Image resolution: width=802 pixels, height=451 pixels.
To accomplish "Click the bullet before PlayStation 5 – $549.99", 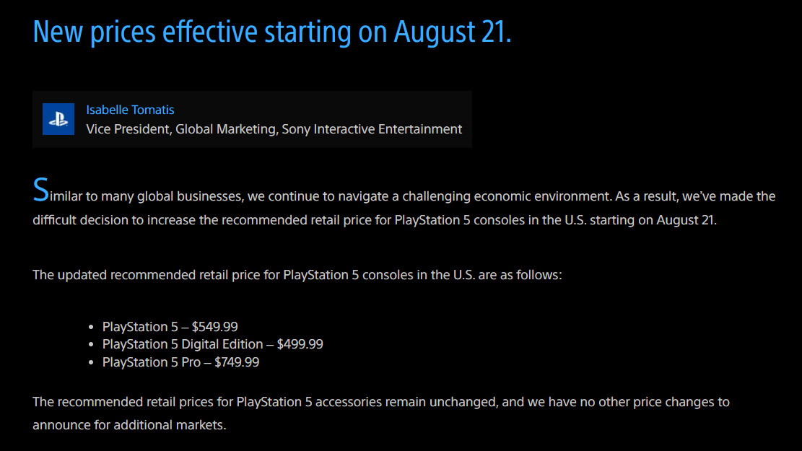I will point(91,328).
